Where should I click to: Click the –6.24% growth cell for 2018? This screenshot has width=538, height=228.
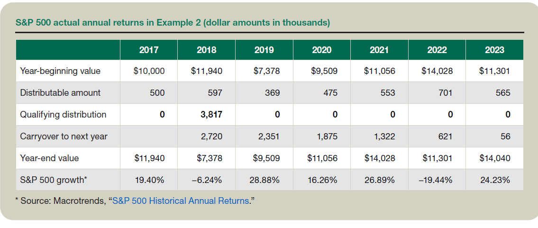point(207,180)
